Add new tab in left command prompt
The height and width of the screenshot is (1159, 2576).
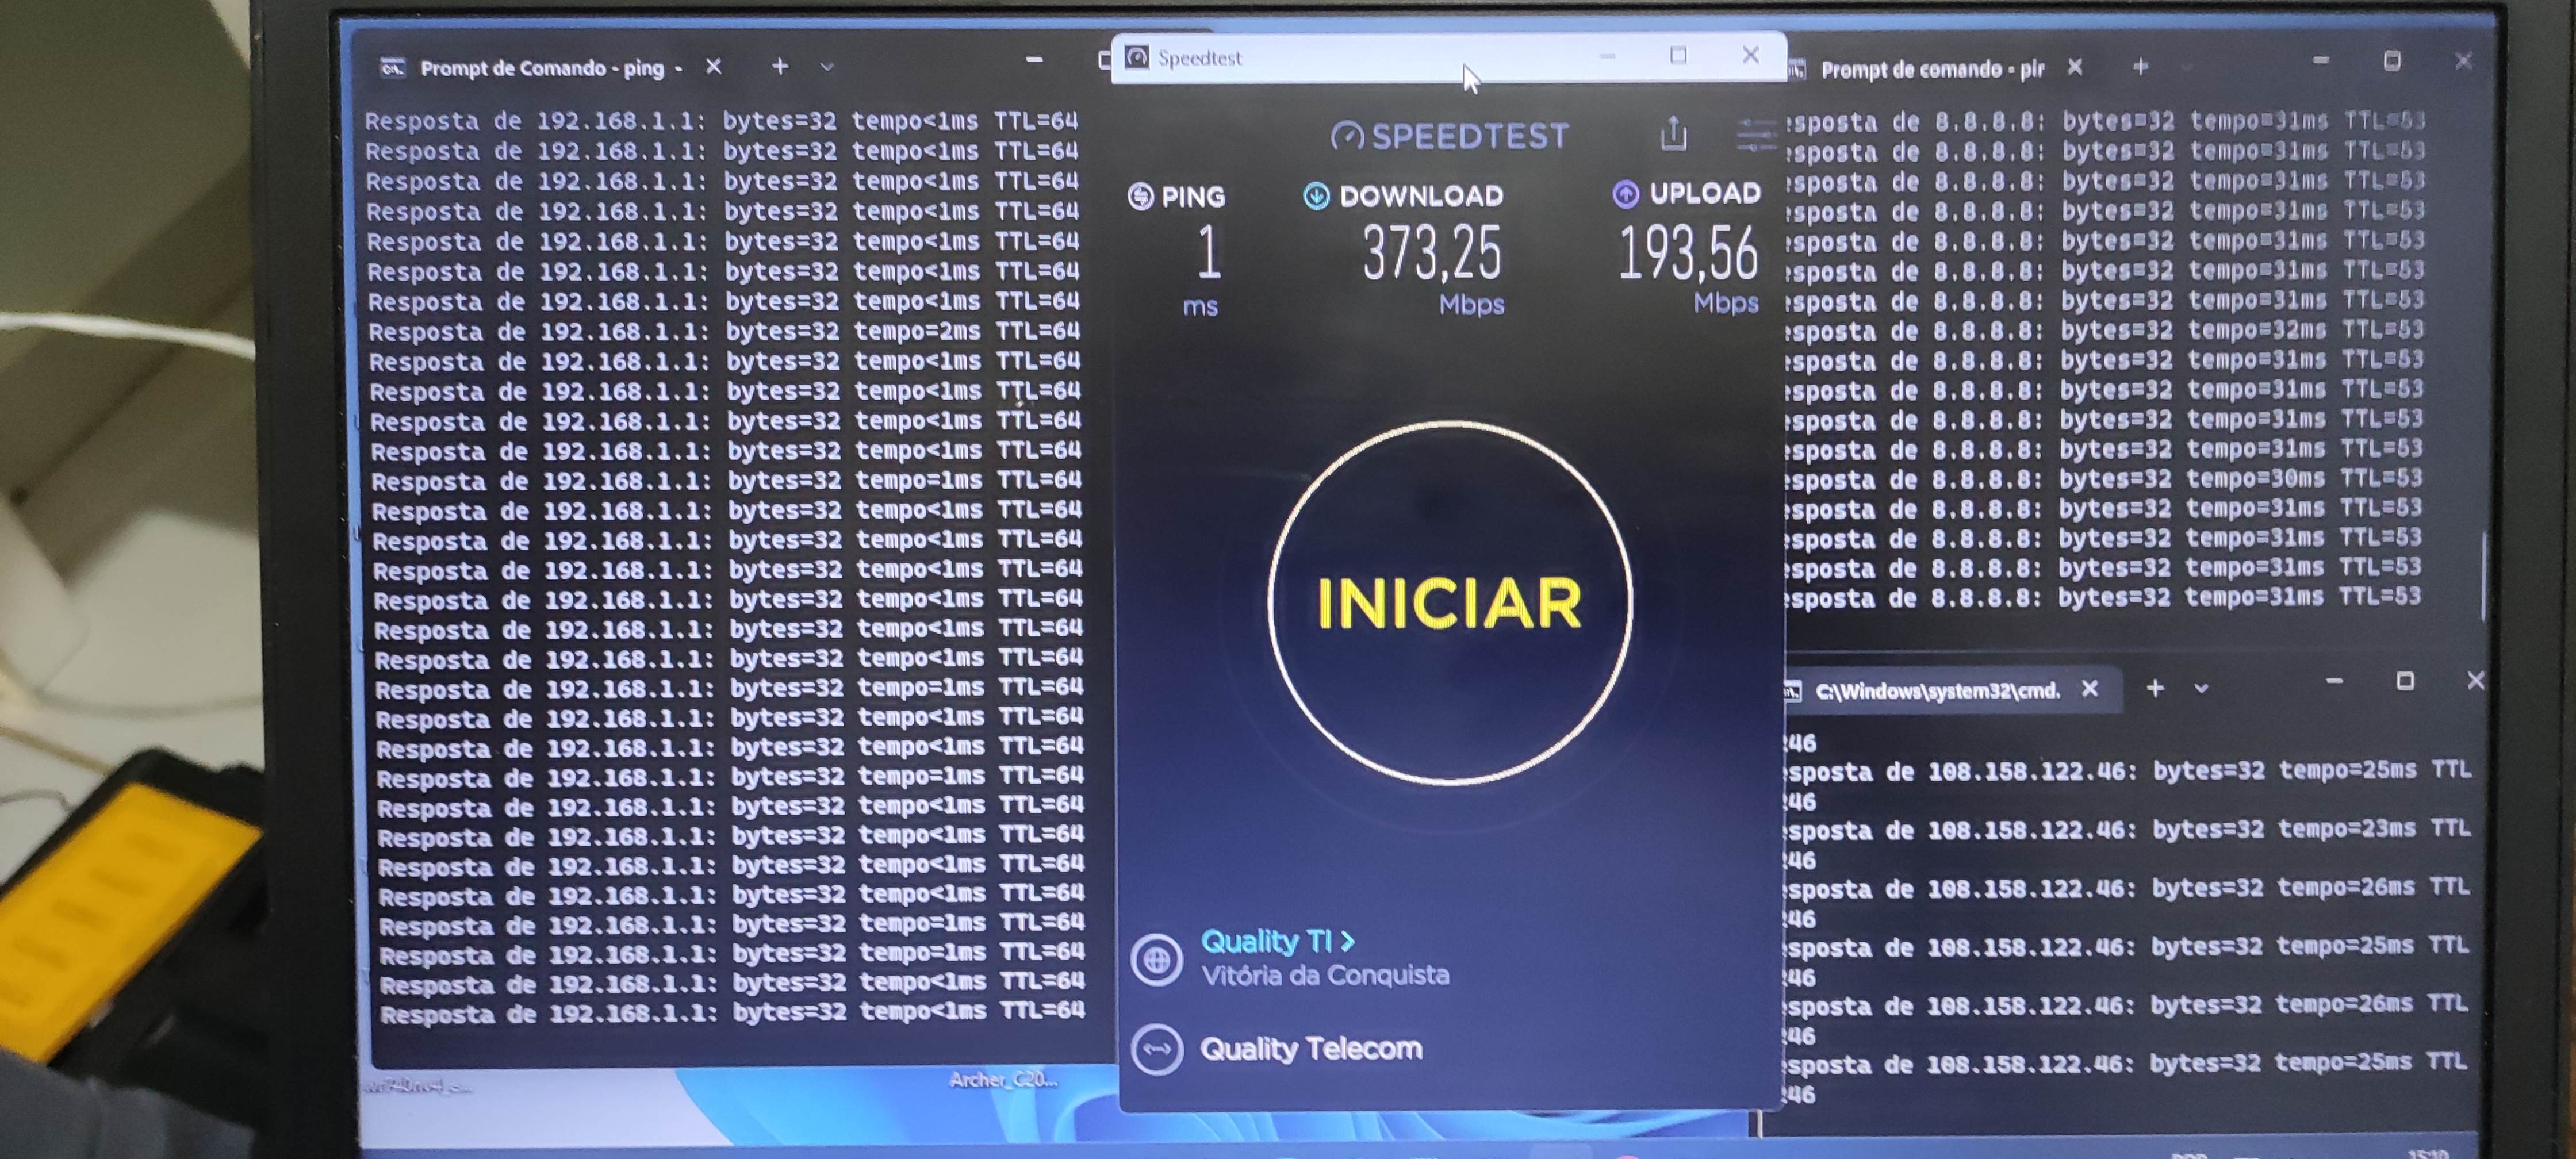(x=780, y=66)
